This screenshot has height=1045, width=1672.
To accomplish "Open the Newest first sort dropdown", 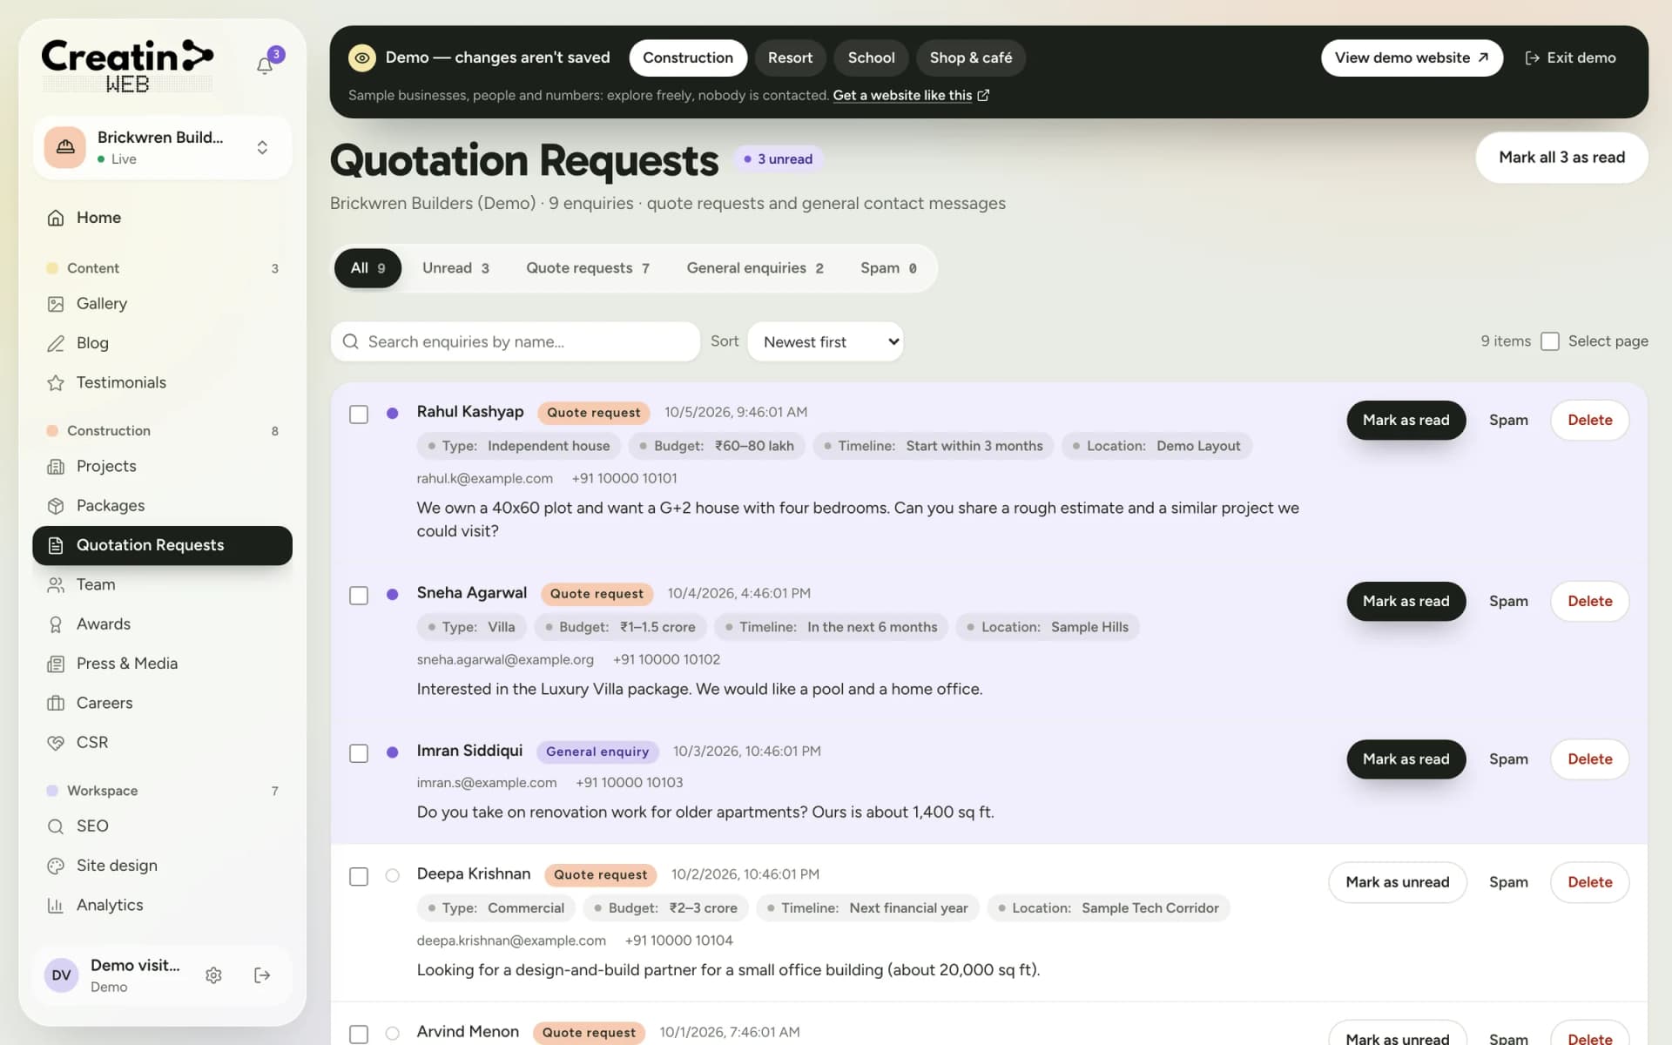I will pyautogui.click(x=826, y=342).
